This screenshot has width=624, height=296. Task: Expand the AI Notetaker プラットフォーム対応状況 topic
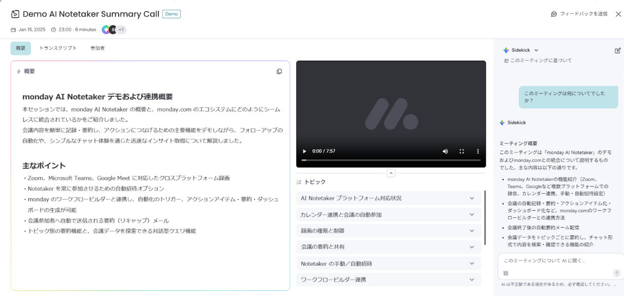click(472, 198)
